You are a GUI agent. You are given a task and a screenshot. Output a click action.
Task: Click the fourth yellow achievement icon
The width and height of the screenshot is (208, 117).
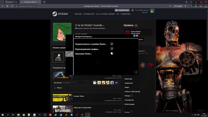tap(108, 83)
